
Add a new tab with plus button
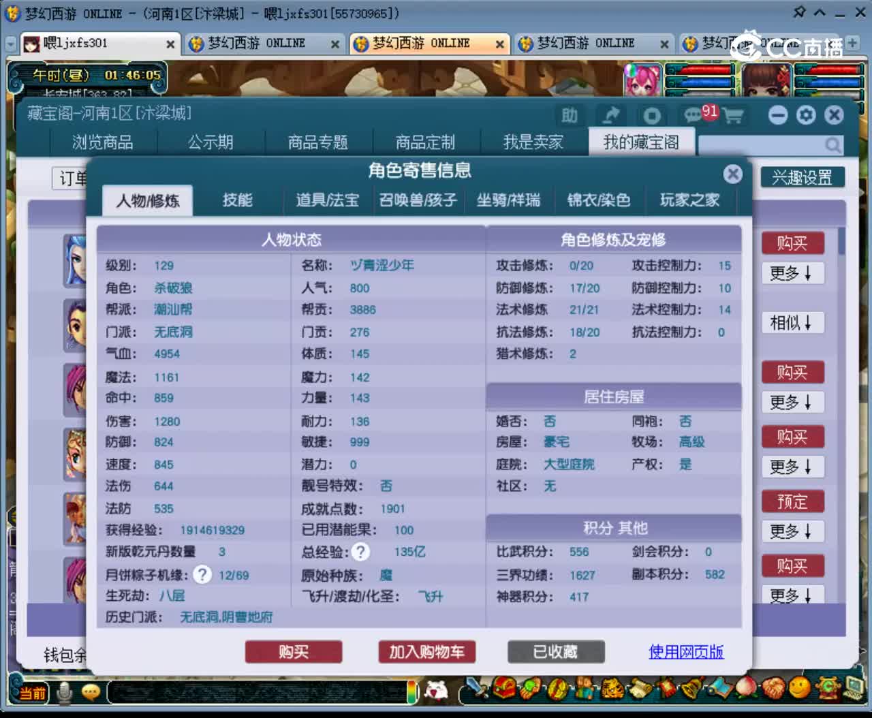(x=852, y=43)
